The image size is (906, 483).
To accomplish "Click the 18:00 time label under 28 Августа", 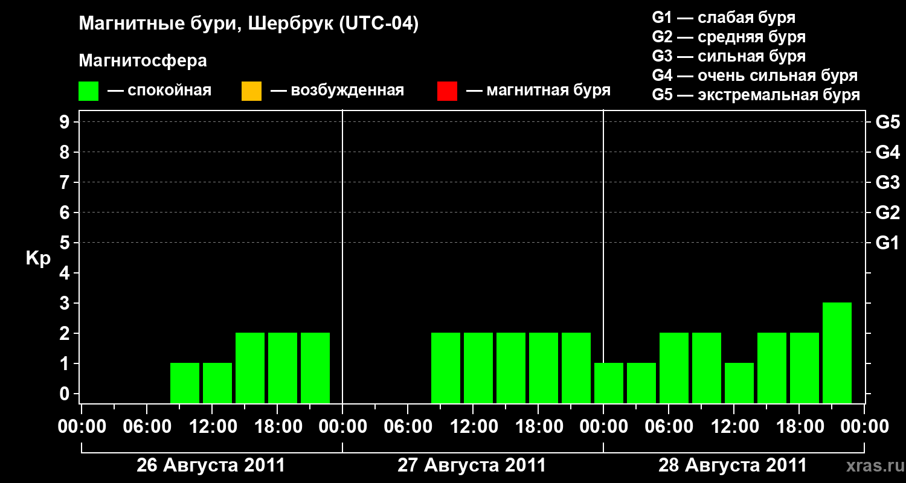I will coord(799,427).
